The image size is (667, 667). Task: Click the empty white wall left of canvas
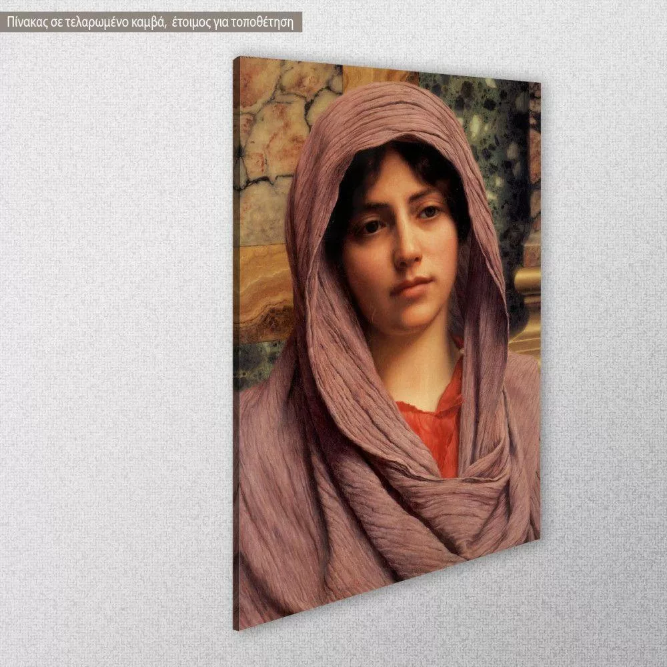[x=113, y=333]
